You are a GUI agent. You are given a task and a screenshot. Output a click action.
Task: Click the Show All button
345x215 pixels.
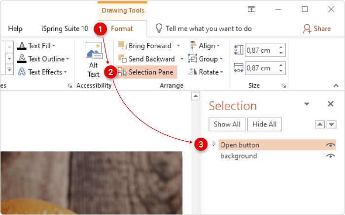coord(227,124)
